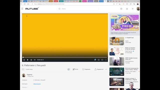Open the '2. Создаём курс' video thumbnail
160x90 pixels.
[117, 41]
